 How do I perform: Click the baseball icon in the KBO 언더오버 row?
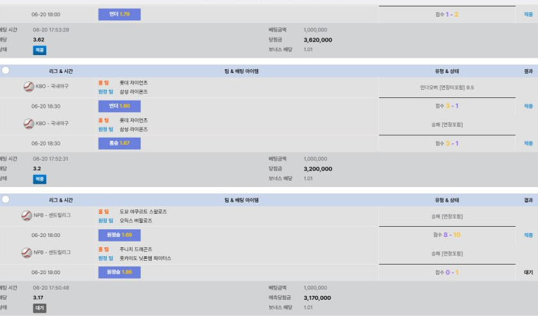coord(28,86)
